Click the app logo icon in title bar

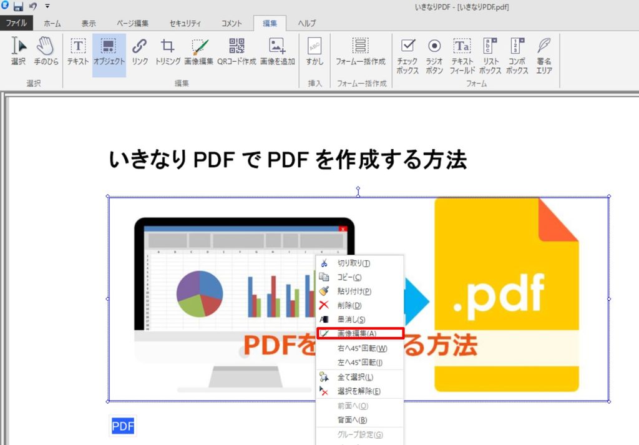[5, 5]
